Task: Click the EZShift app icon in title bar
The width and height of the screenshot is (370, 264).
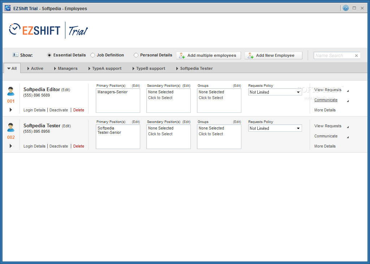Action: 8,8
